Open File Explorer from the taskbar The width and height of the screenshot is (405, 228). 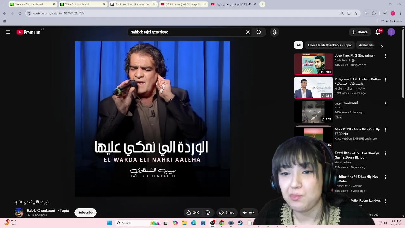coord(184,223)
